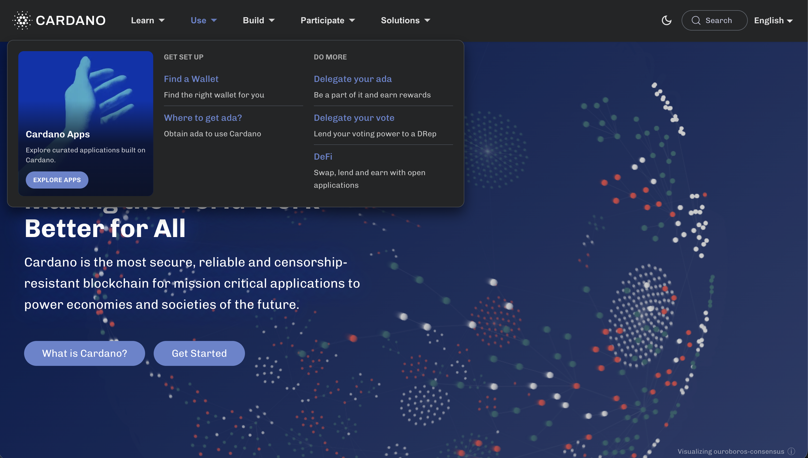The height and width of the screenshot is (458, 808).
Task: Click the What is Cardano? button
Action: pyautogui.click(x=85, y=353)
